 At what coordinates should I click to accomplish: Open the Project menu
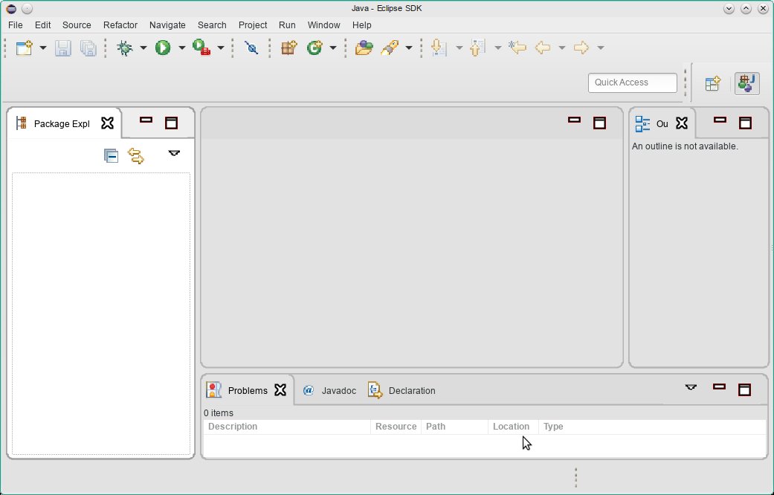click(x=253, y=25)
